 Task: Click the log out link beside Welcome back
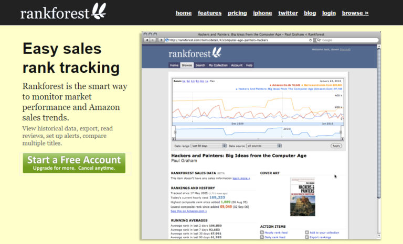pos(345,50)
